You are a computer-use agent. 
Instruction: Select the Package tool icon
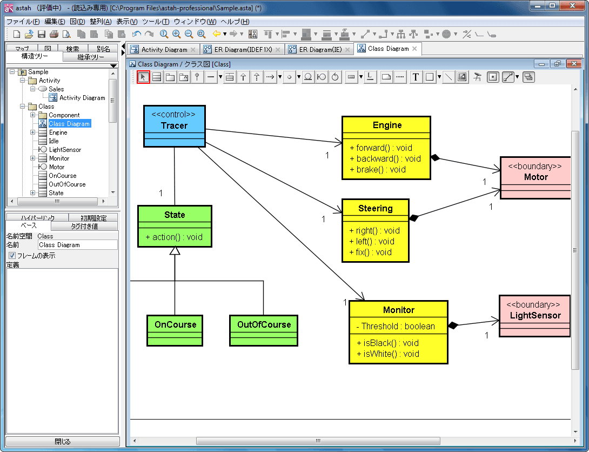pos(170,77)
